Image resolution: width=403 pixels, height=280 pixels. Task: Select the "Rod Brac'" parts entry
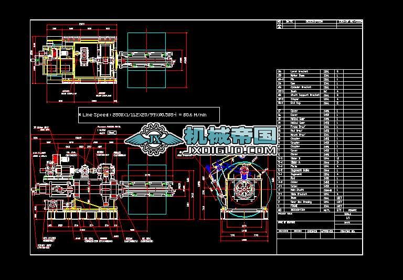pyautogui.click(x=320, y=131)
